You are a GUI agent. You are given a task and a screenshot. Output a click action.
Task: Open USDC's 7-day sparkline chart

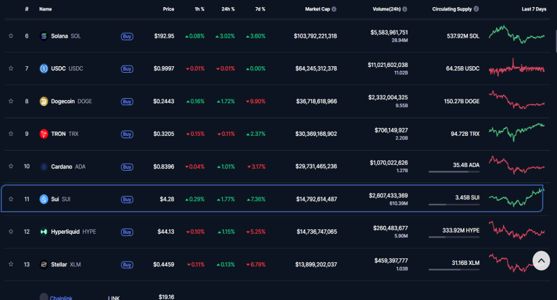[x=517, y=68]
